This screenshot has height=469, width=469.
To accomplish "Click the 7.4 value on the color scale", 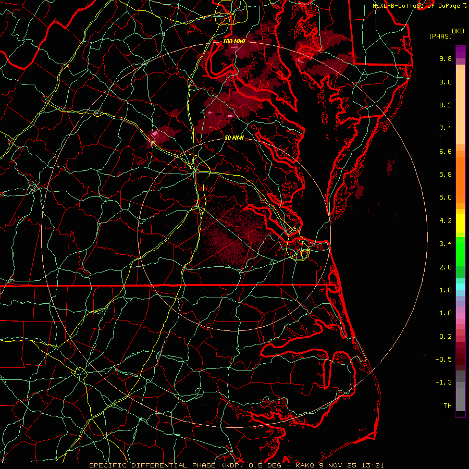I will coord(446,128).
